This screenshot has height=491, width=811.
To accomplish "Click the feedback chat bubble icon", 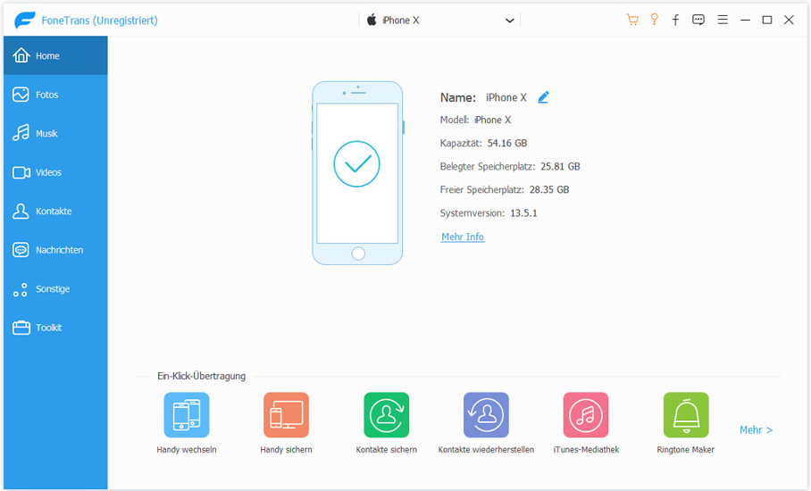I will pos(698,20).
